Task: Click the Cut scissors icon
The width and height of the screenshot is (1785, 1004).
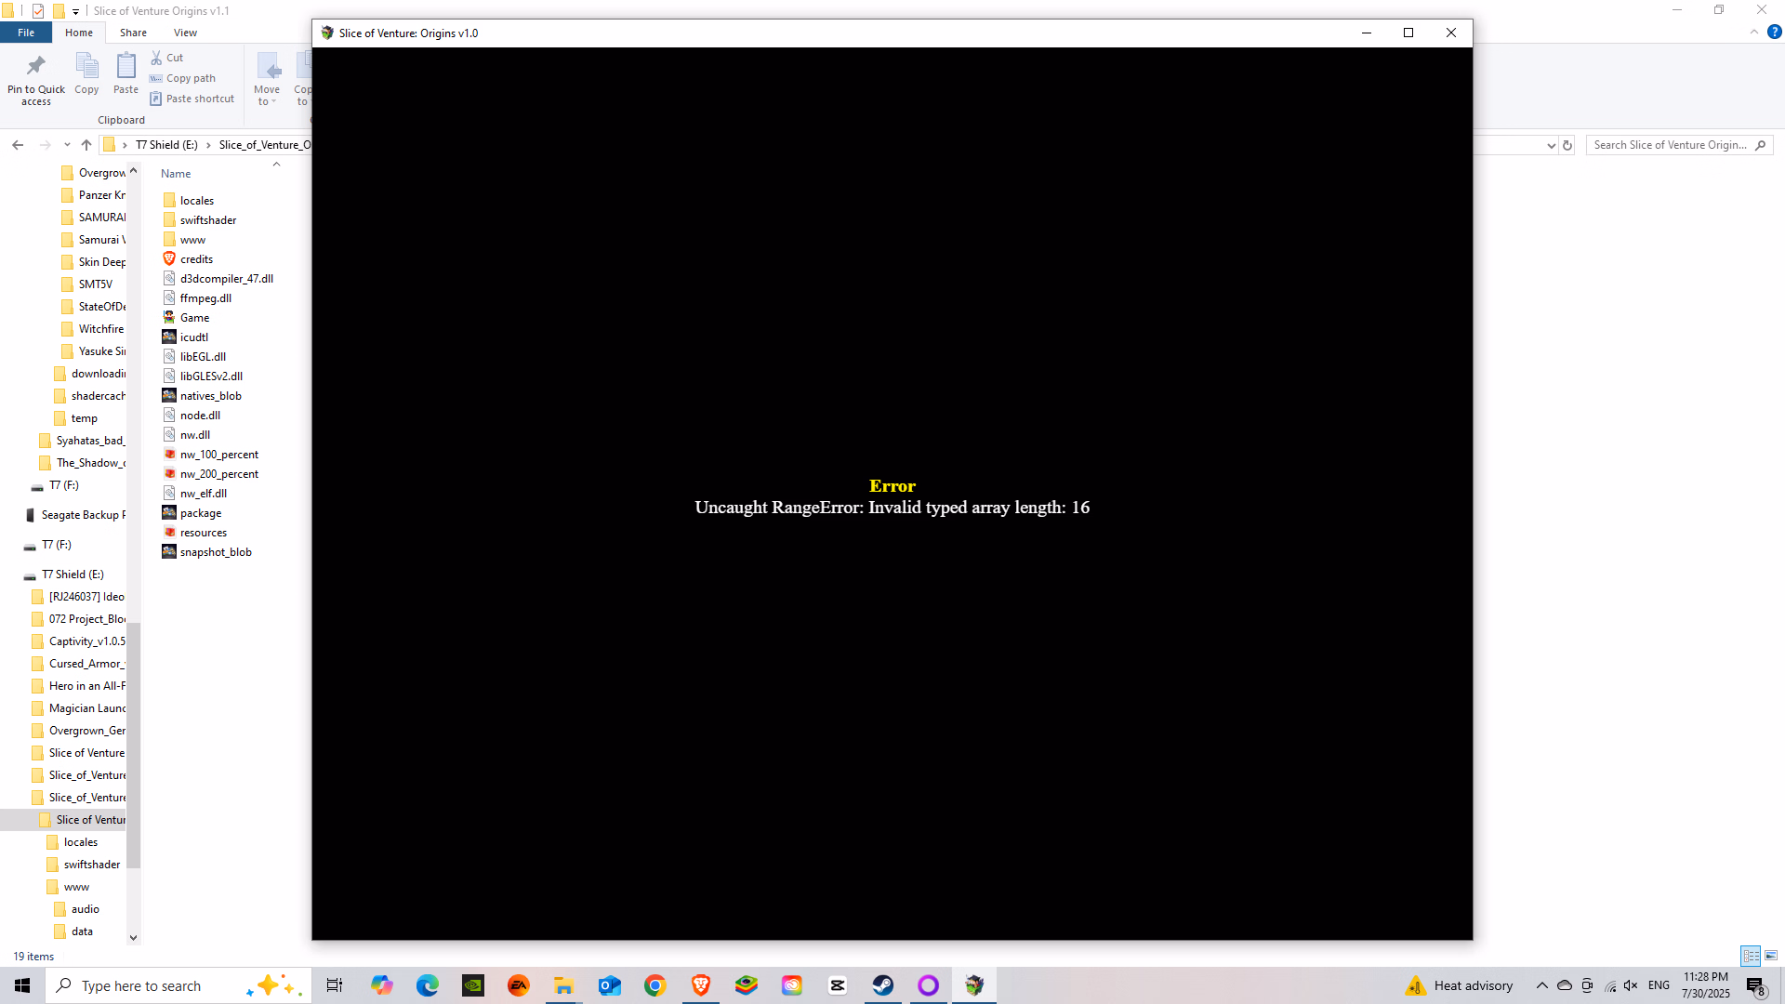Action: (156, 58)
